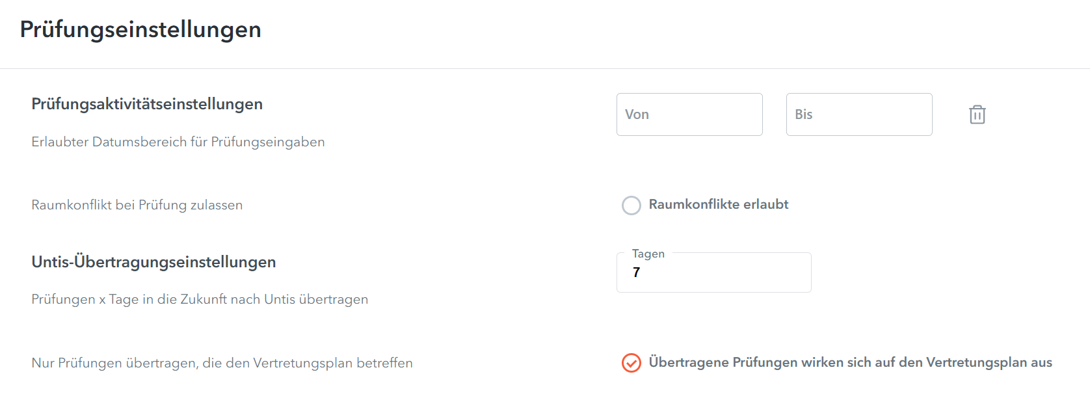
Task: Select the Prüfungsaktivitätseinstellungen heading
Action: [x=147, y=104]
